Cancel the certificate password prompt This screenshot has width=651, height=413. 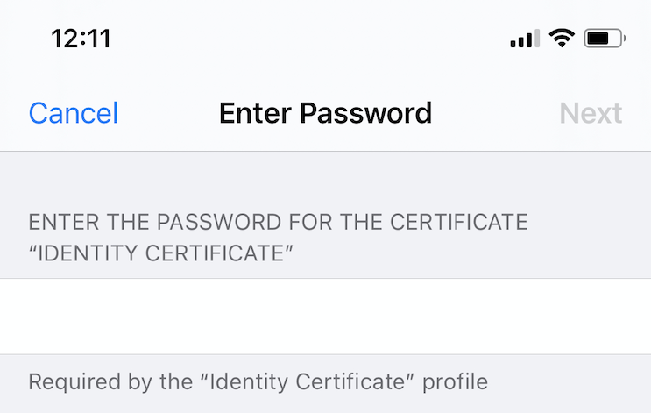click(74, 113)
